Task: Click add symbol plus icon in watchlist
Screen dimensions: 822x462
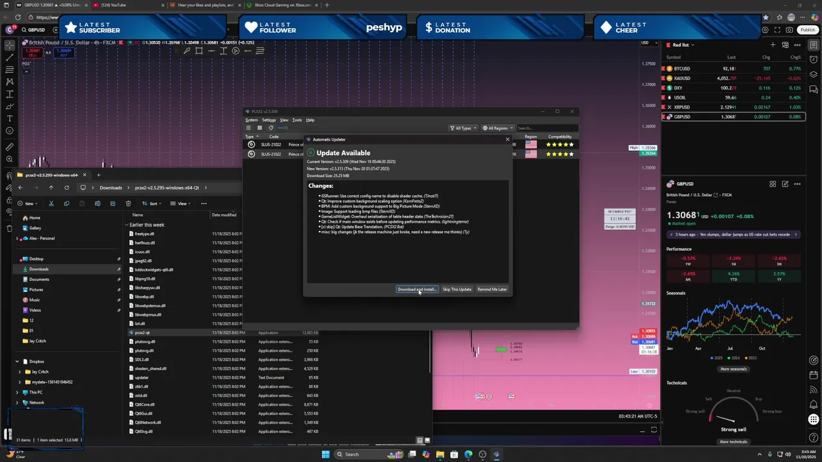Action: pyautogui.click(x=773, y=45)
